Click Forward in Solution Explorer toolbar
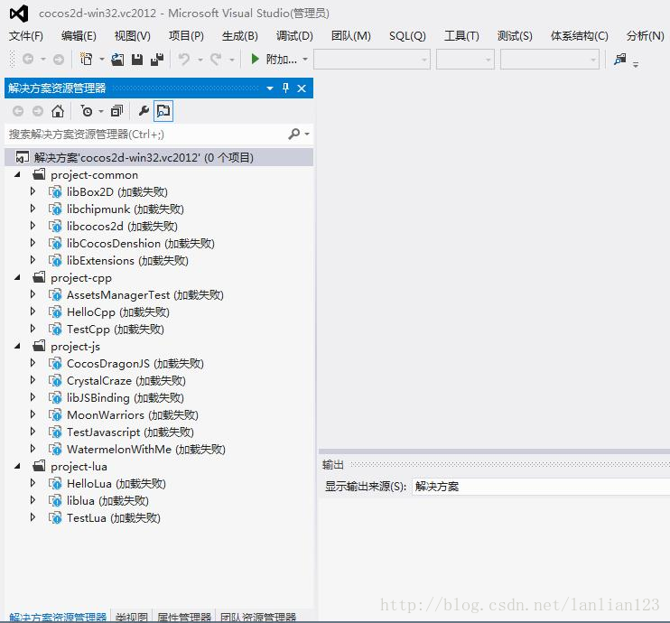The image size is (670, 623). point(38,112)
